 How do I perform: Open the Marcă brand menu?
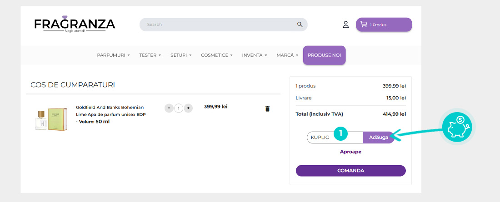pos(287,55)
